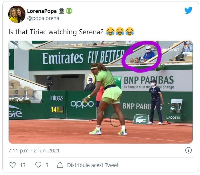Click the reply count 3
Image resolution: width=200 pixels, height=175 pixels.
[47, 165]
